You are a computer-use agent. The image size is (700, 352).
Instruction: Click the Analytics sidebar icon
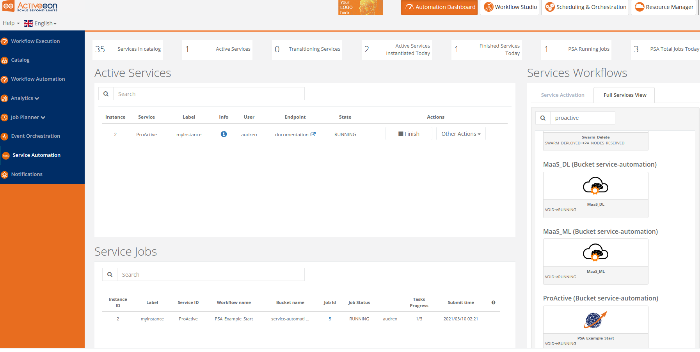4,98
